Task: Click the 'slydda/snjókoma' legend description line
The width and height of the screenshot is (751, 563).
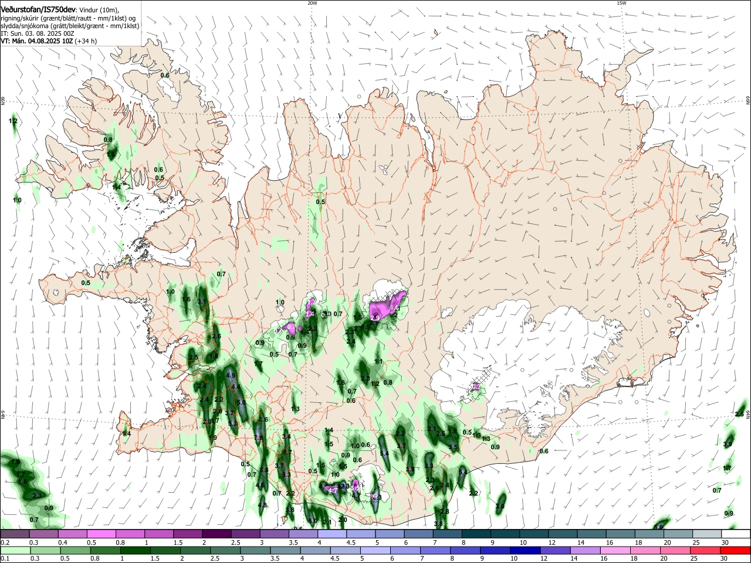Action: tap(70, 26)
